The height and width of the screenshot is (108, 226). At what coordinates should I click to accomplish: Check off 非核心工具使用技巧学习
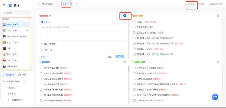coord(134,73)
